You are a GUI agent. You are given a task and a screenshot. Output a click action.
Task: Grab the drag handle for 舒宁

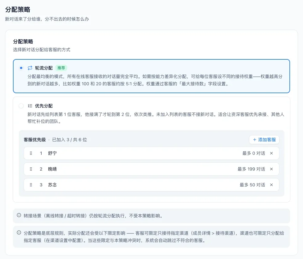31,153
